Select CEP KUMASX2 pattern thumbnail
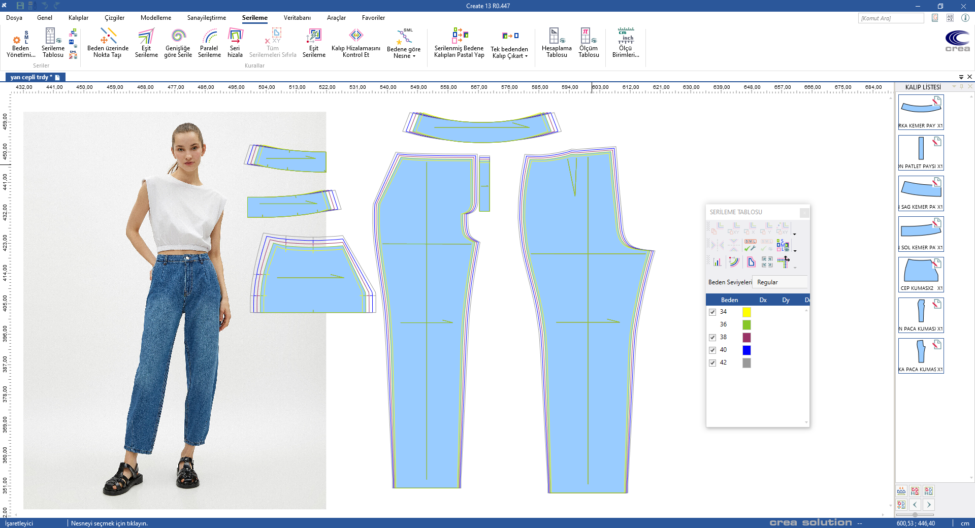The image size is (975, 528). click(x=921, y=274)
